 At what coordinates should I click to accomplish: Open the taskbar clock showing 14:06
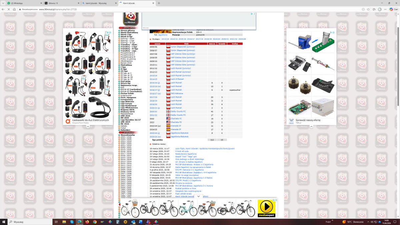[387, 222]
